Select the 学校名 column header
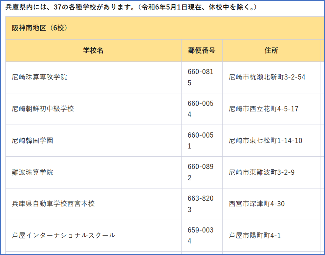The image size is (325, 255). [93, 50]
